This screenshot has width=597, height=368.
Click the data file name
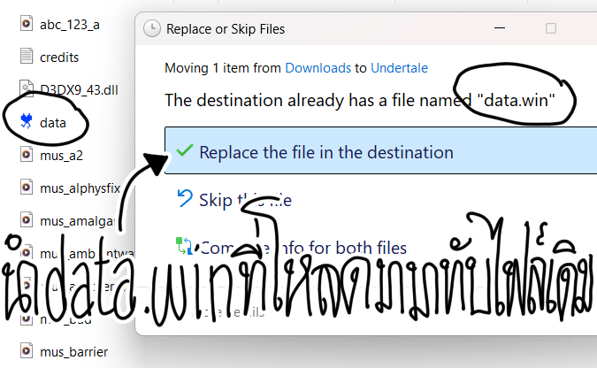53,123
